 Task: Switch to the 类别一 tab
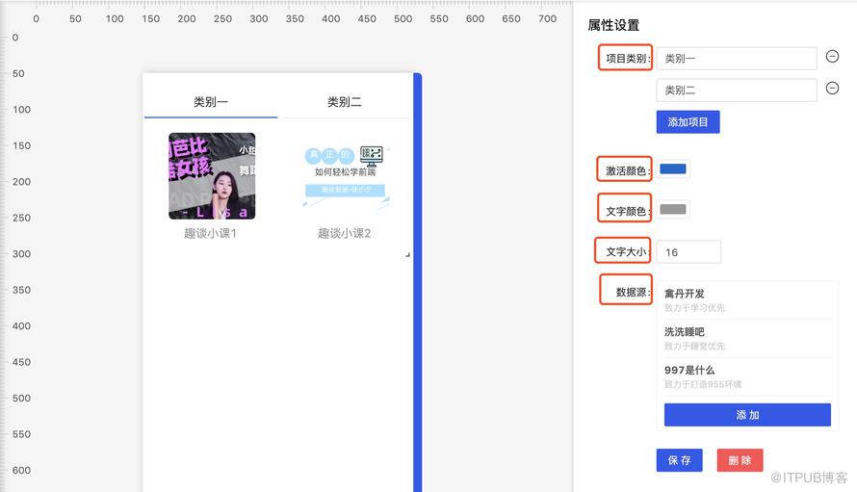211,102
